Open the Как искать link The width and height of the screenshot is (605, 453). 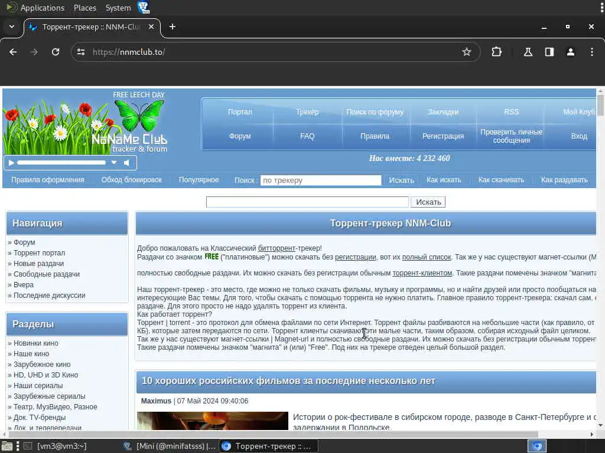[444, 180]
